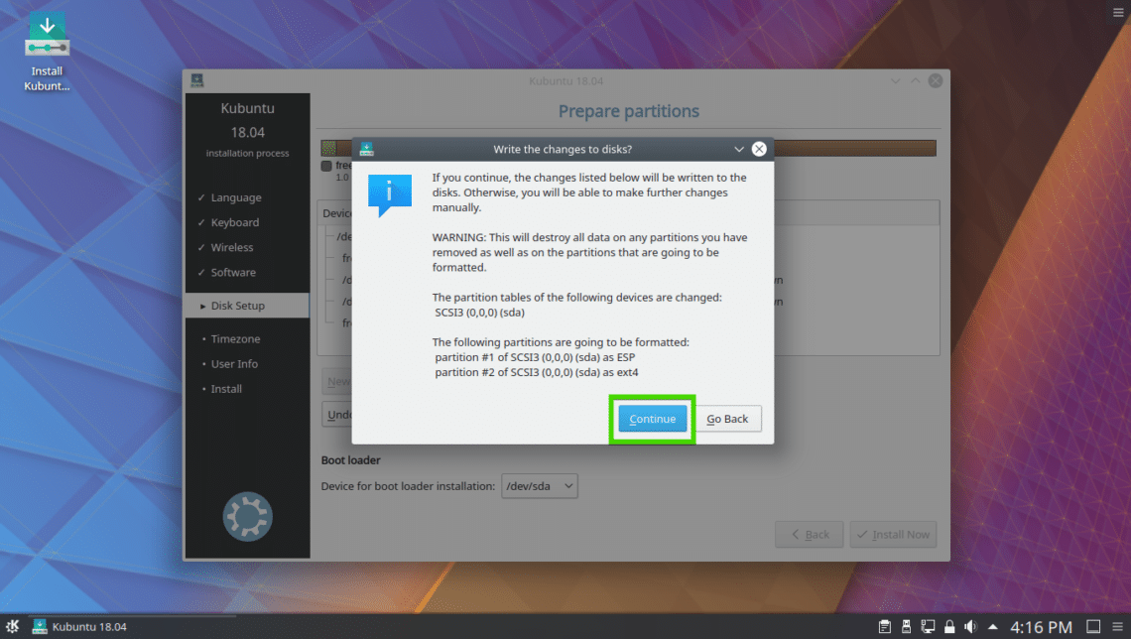The height and width of the screenshot is (639, 1131).
Task: Open the network connection tray icon
Action: click(928, 627)
